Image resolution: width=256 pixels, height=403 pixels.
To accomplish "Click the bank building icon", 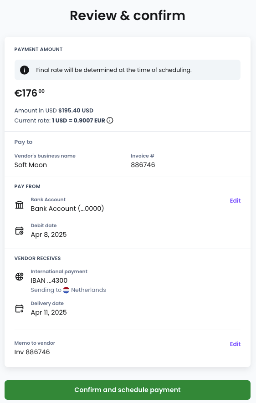I will coord(19,205).
